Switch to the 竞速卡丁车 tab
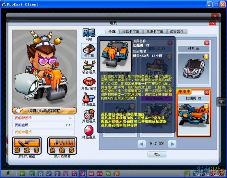This screenshot has width=227, height=178. point(155,31)
